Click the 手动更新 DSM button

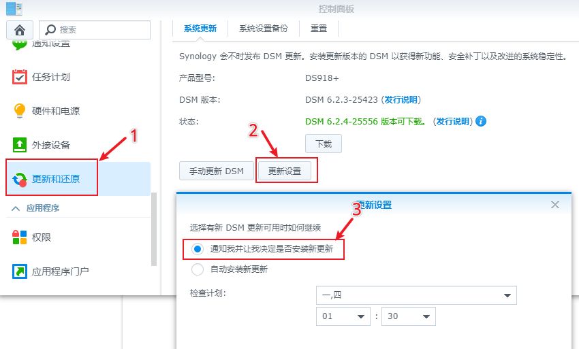217,171
